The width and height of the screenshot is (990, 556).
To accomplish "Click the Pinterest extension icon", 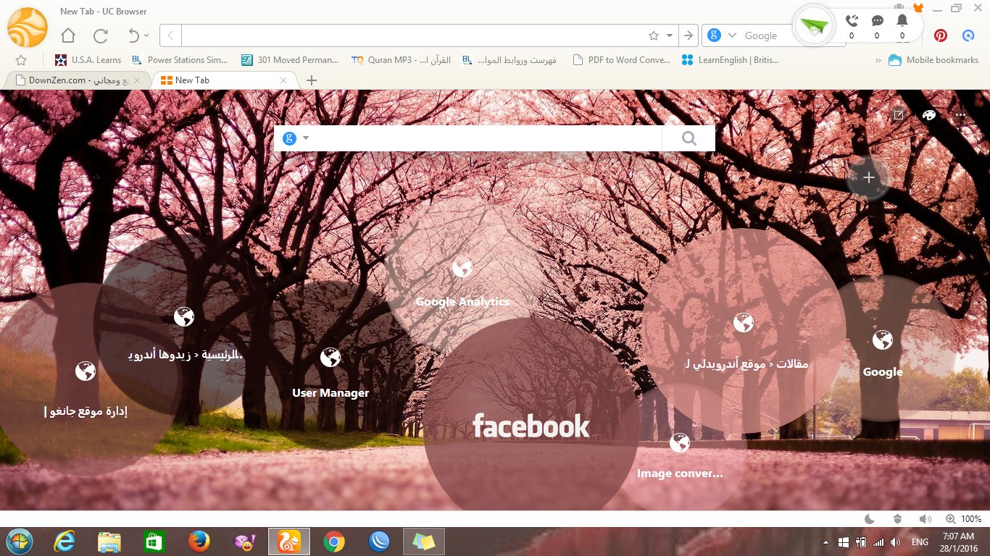I will coord(940,35).
